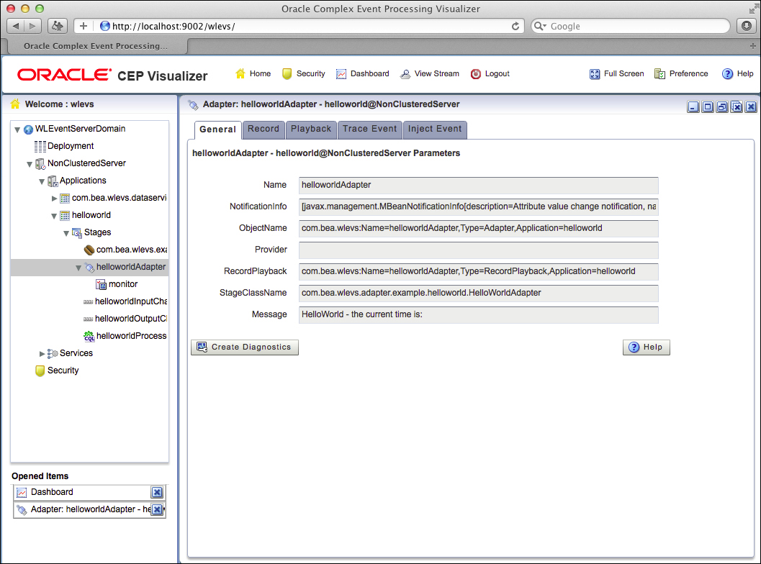The width and height of the screenshot is (761, 564).
Task: Click the View Stream icon
Action: pyautogui.click(x=405, y=74)
